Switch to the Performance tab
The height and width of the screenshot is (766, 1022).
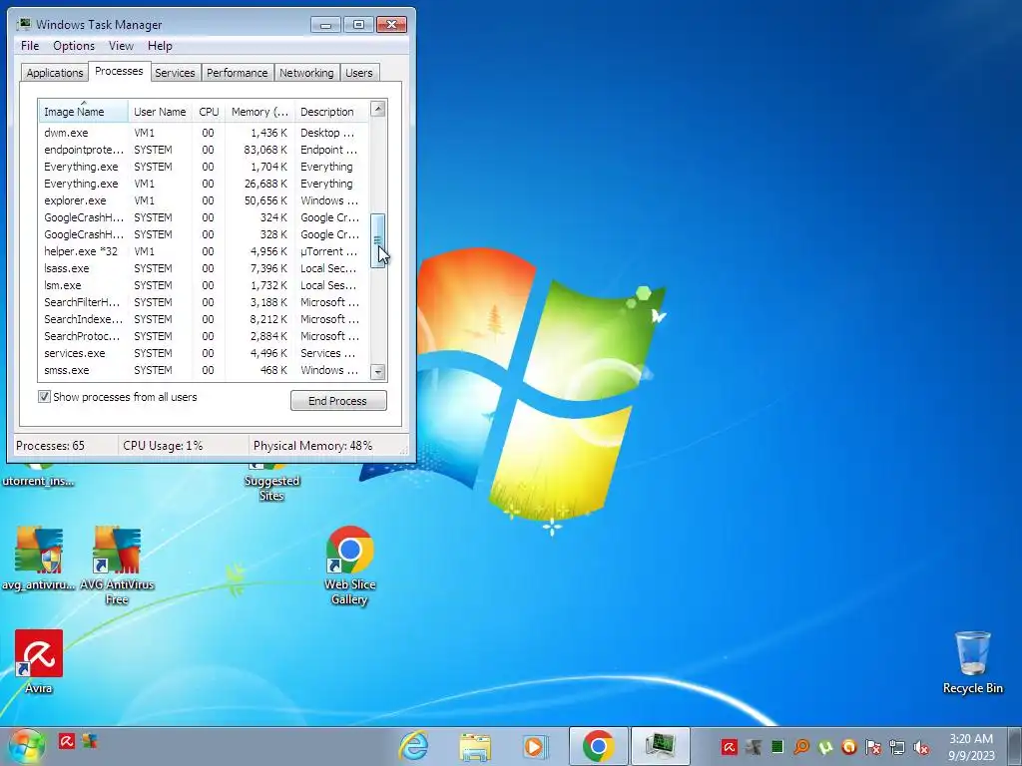(x=238, y=72)
